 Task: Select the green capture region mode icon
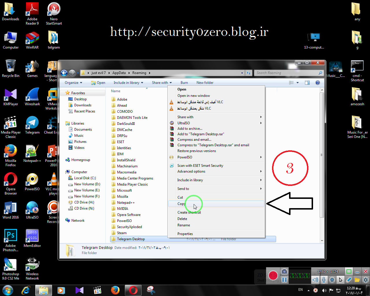pyautogui.click(x=349, y=271)
